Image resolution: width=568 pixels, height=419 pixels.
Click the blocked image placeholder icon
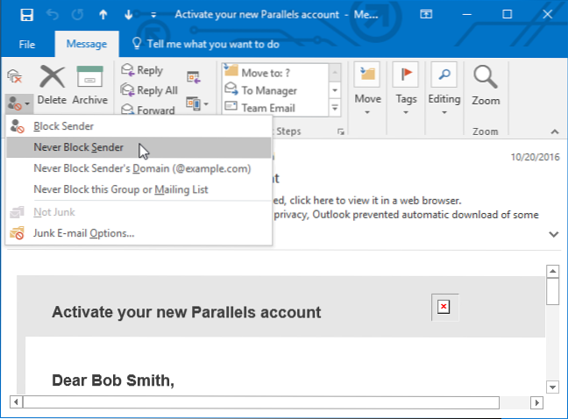[444, 307]
